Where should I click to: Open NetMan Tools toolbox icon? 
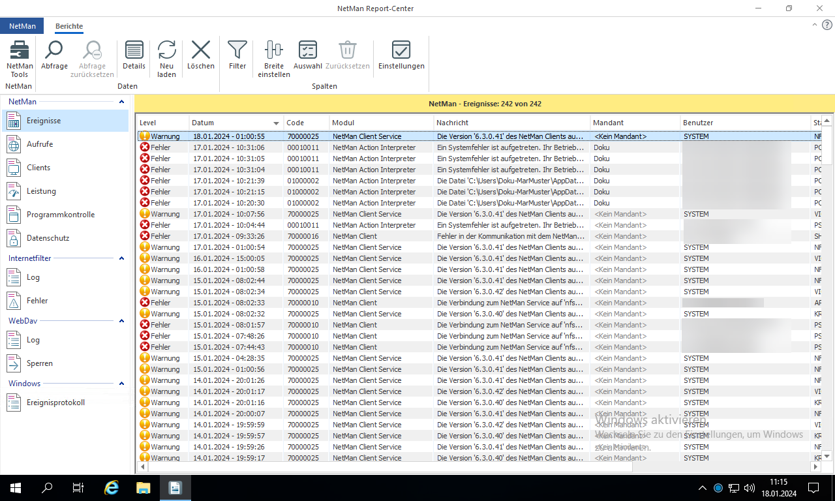pos(20,51)
